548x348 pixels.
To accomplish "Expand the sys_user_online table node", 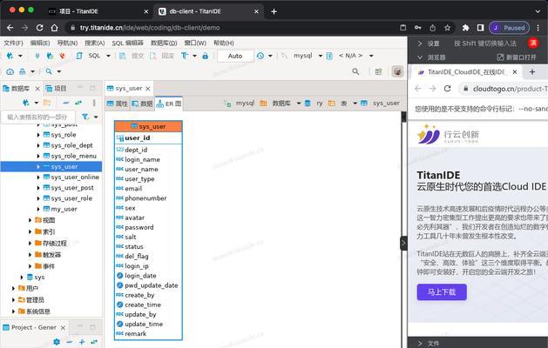I will pyautogui.click(x=38, y=177).
